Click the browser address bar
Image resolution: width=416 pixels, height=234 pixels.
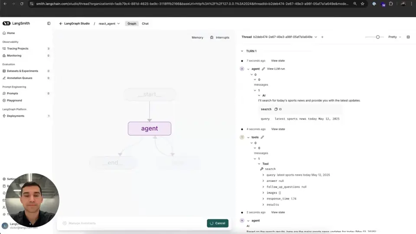coord(192,4)
